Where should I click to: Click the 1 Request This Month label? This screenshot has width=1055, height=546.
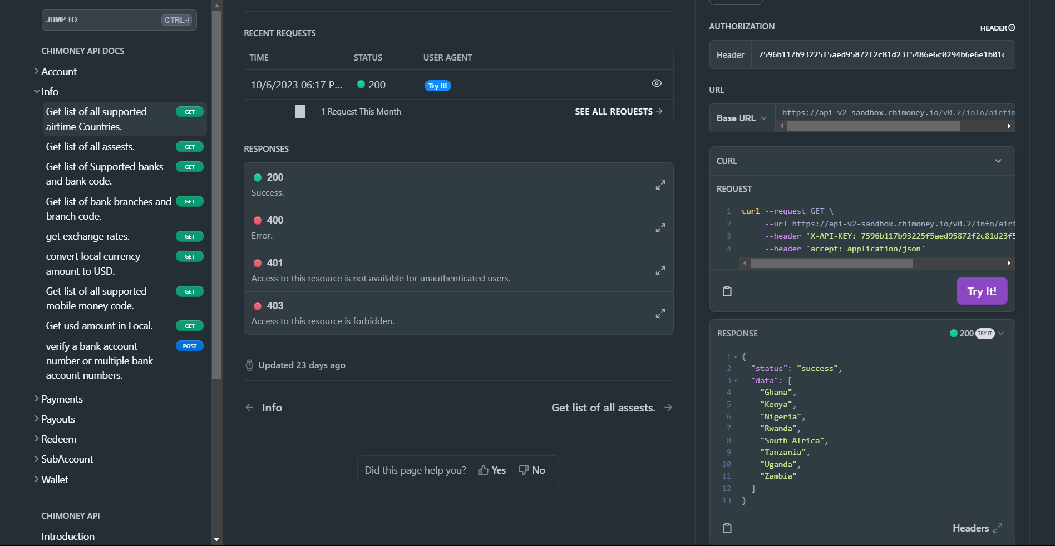[x=361, y=112]
